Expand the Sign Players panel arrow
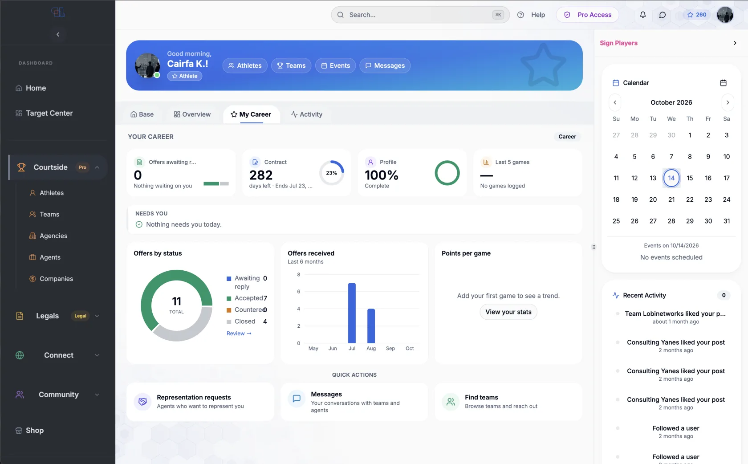 tap(735, 43)
